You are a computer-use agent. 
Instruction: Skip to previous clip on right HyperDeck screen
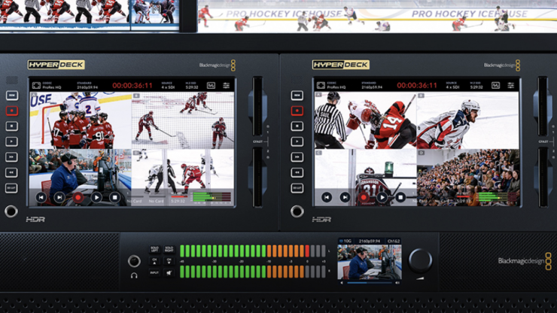327,198
